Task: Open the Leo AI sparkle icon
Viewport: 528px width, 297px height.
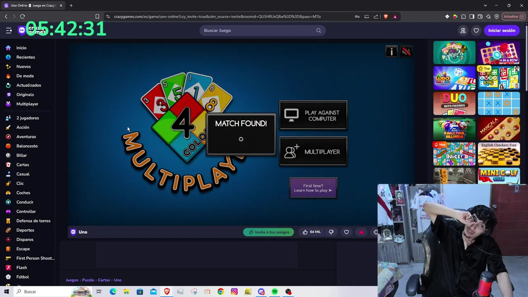Action: [488, 16]
